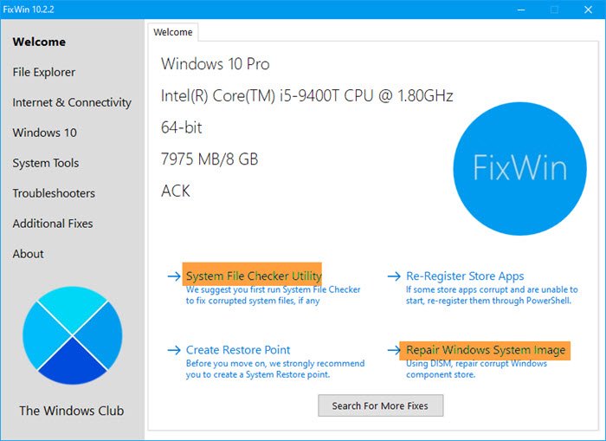Click the arrow icon beside Create Restore Point

[173, 350]
